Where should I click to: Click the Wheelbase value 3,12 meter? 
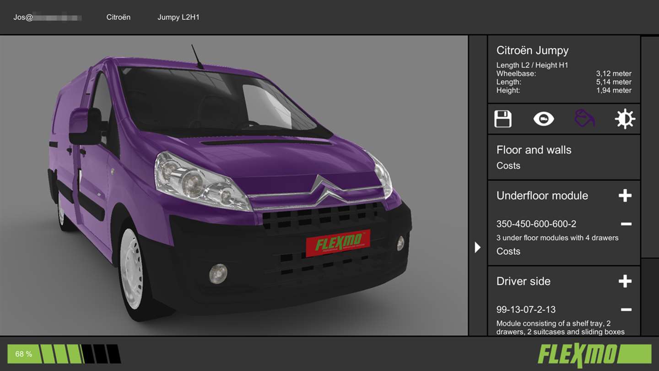click(614, 73)
